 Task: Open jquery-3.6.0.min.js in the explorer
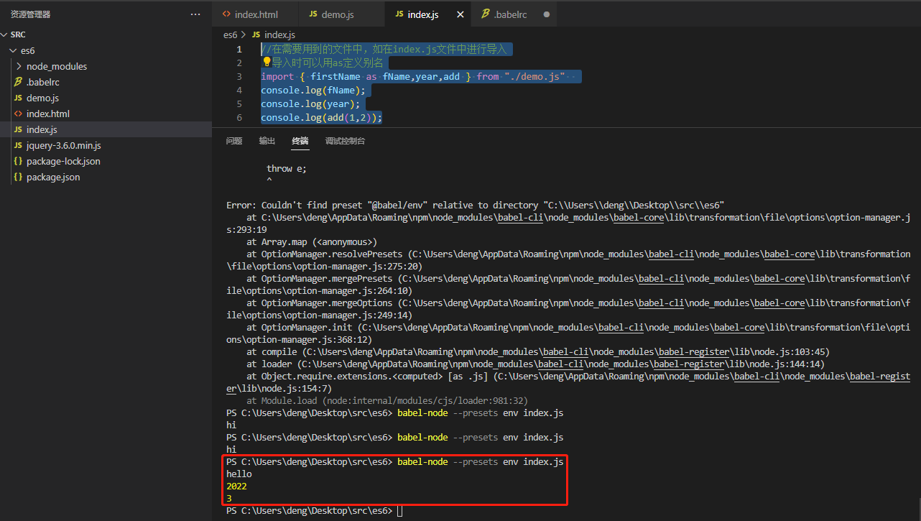tap(63, 145)
